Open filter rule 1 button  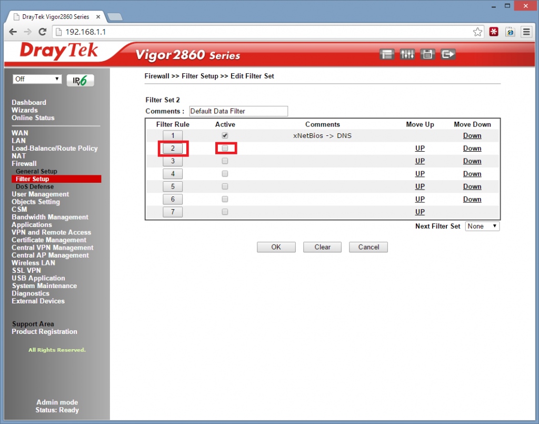(173, 135)
